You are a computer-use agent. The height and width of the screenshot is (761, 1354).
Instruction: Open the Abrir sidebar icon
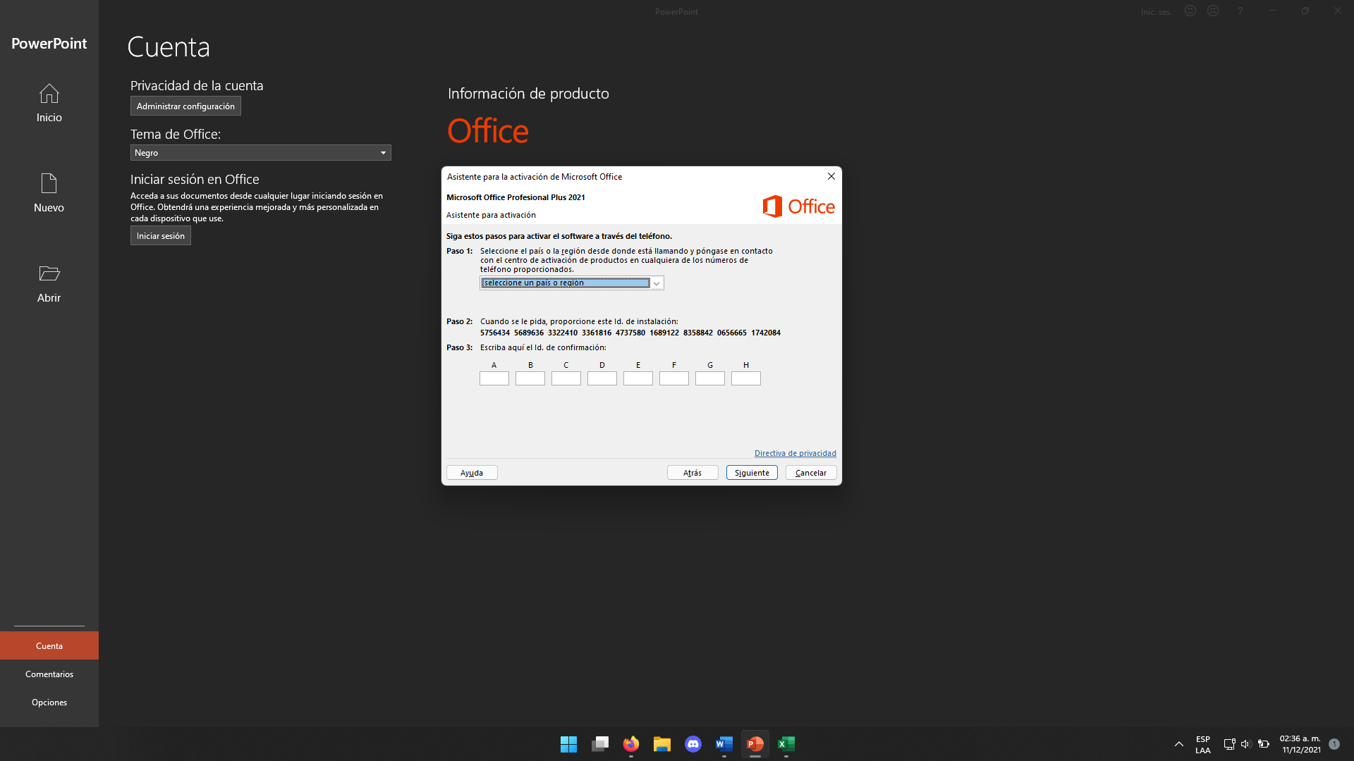49,283
